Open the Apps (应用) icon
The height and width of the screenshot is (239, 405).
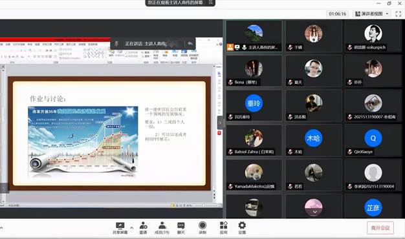[x=223, y=228]
